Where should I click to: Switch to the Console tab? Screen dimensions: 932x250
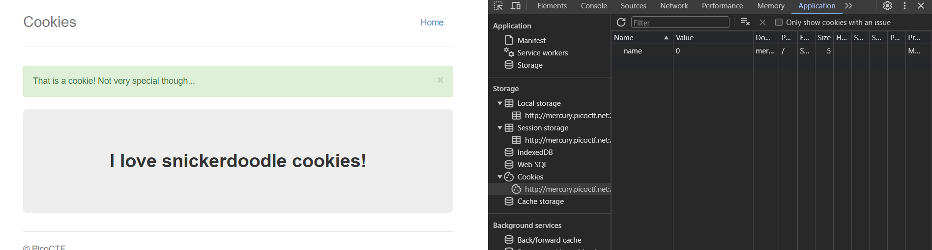(594, 6)
